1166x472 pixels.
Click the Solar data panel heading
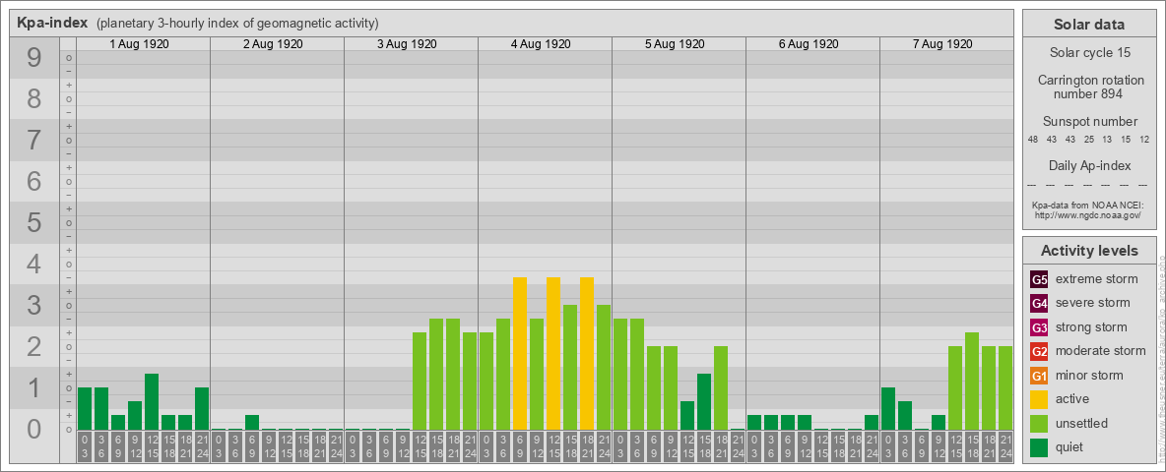pos(1089,25)
